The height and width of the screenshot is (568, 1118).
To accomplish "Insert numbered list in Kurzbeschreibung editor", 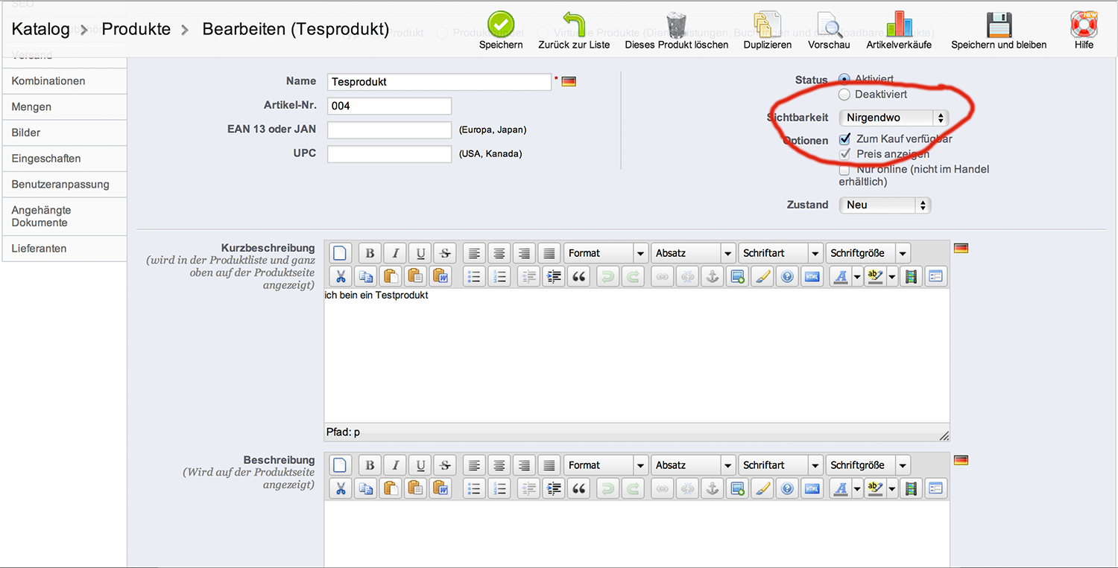I will coord(499,277).
